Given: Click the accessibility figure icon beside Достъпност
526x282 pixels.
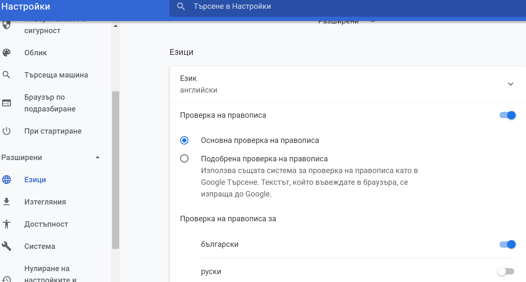Looking at the screenshot, I should tap(7, 224).
